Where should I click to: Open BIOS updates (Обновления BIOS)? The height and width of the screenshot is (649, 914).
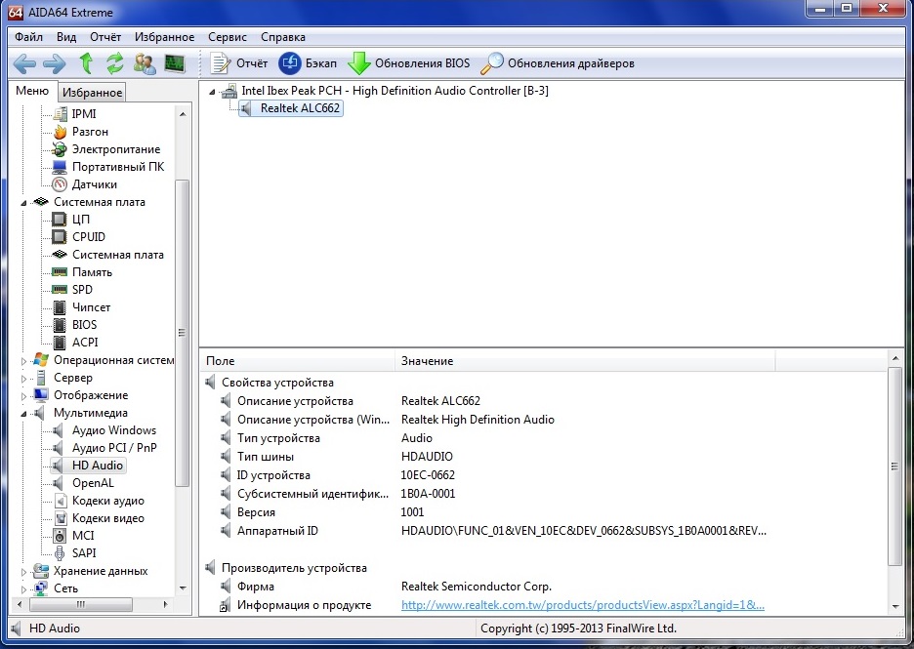[410, 63]
